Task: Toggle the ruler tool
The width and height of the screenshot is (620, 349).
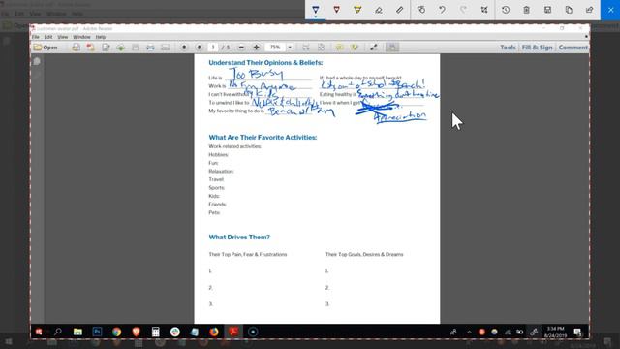Action: (399, 10)
